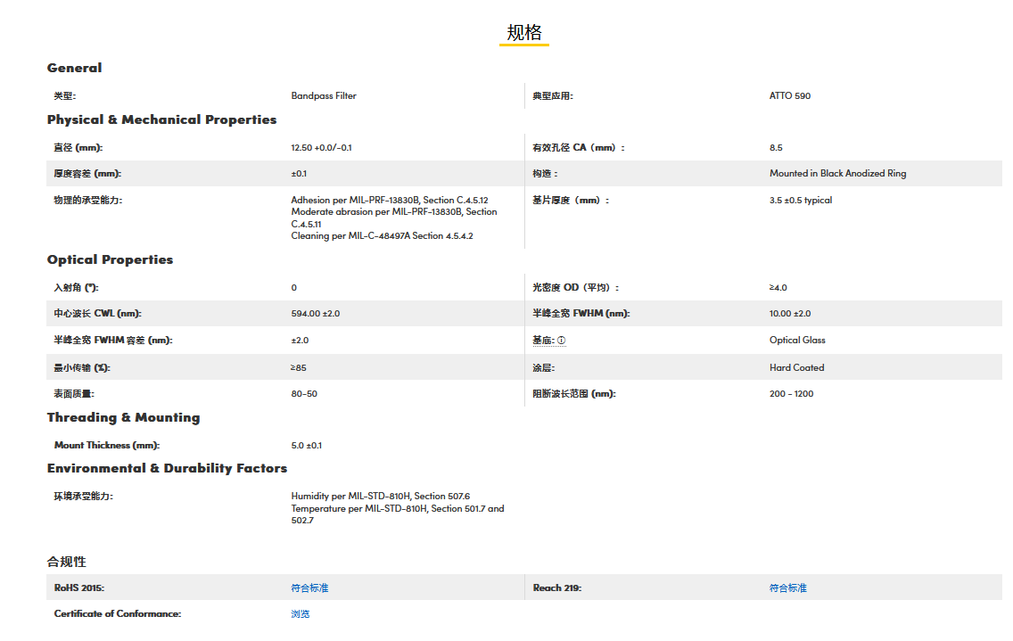Click the Bandpass Filter type value
This screenshot has height=641, width=1013.
pyautogui.click(x=324, y=95)
